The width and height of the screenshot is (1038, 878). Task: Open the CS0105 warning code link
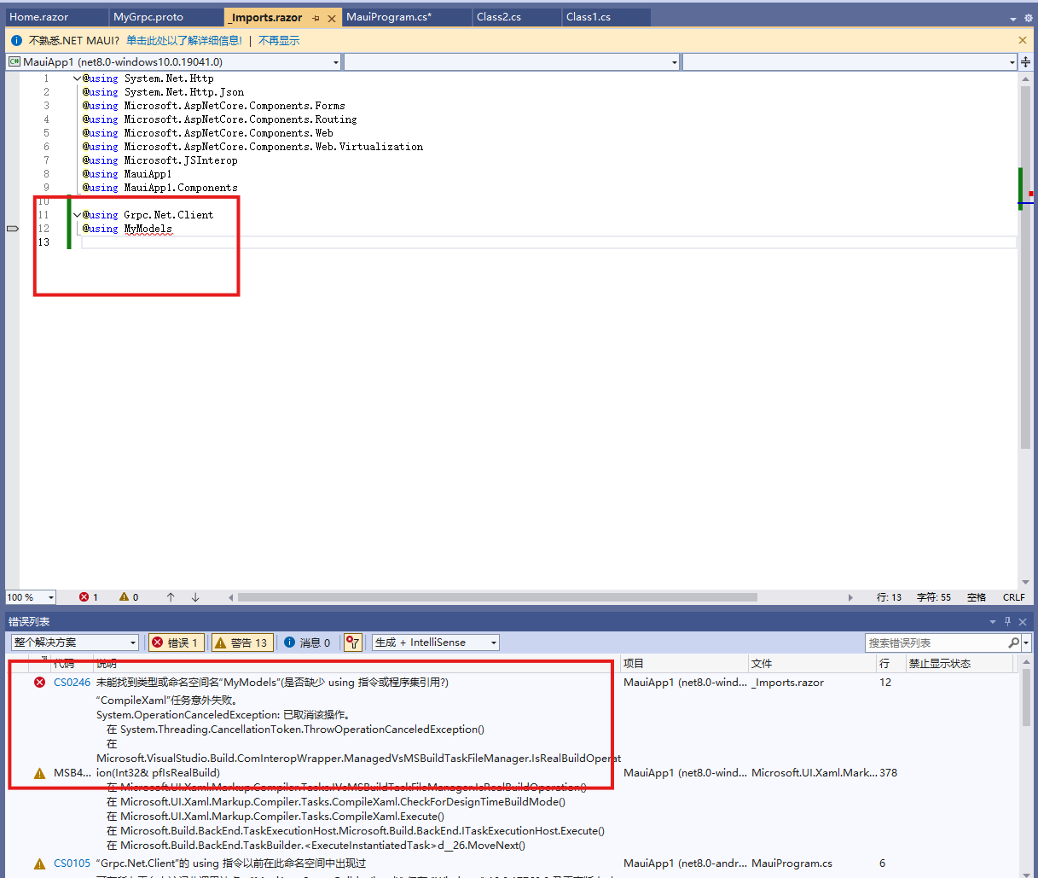(x=72, y=863)
